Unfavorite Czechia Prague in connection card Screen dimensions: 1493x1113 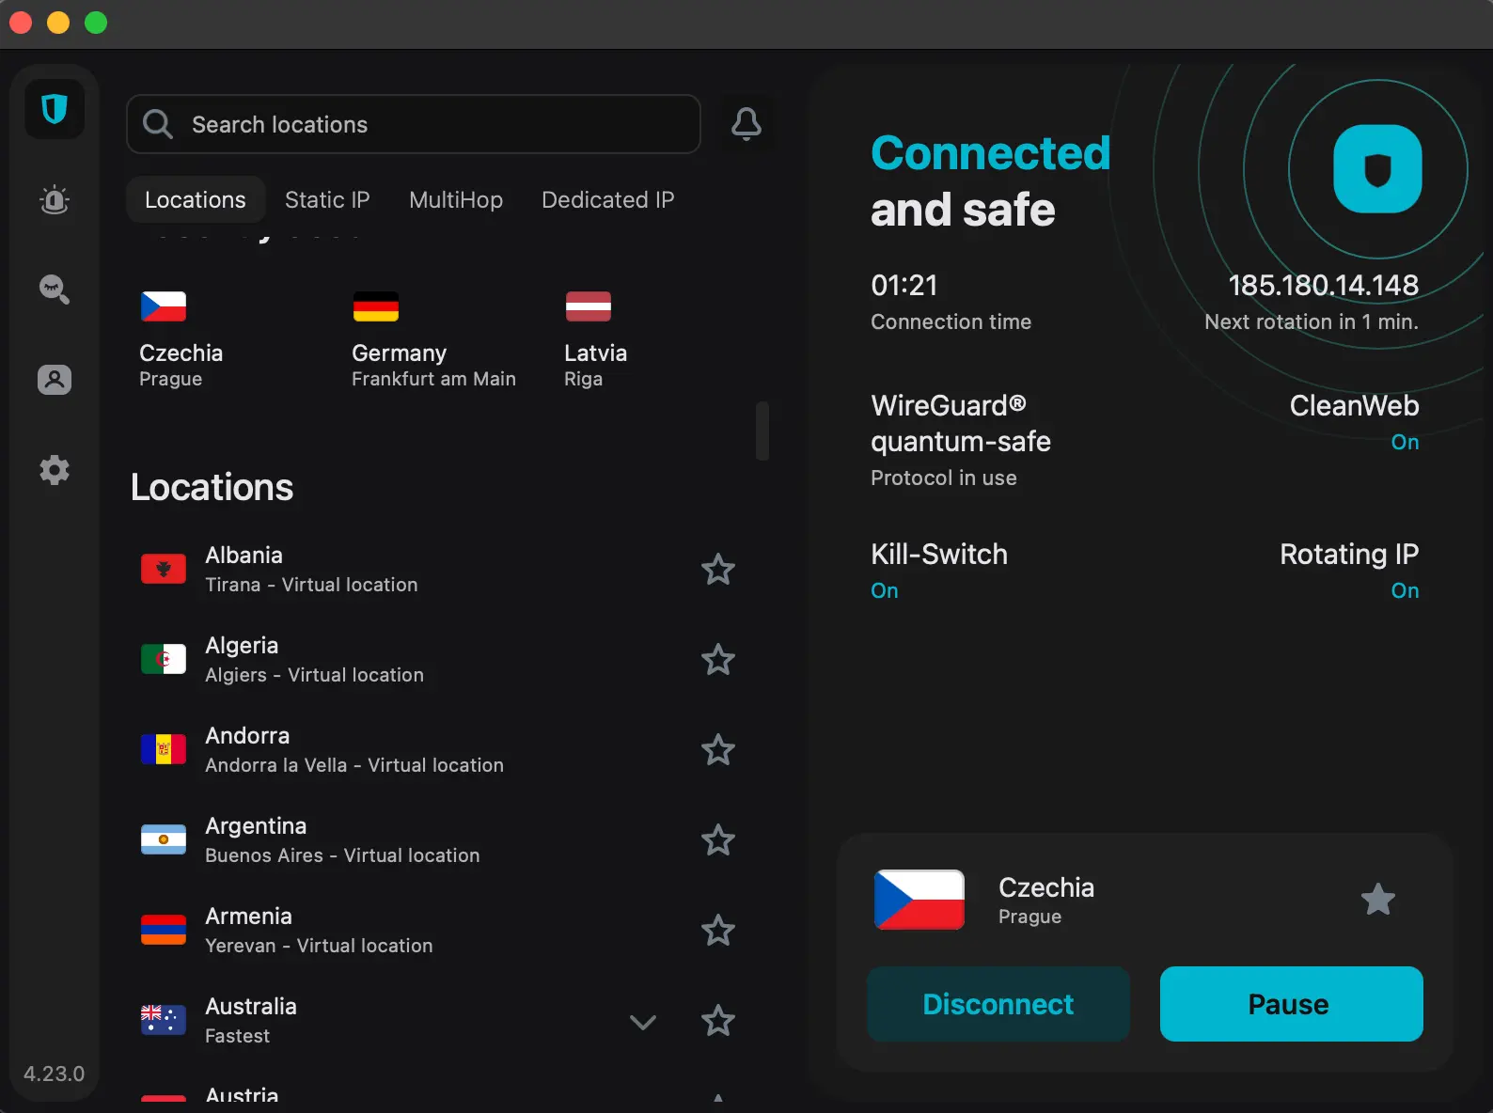(x=1378, y=900)
